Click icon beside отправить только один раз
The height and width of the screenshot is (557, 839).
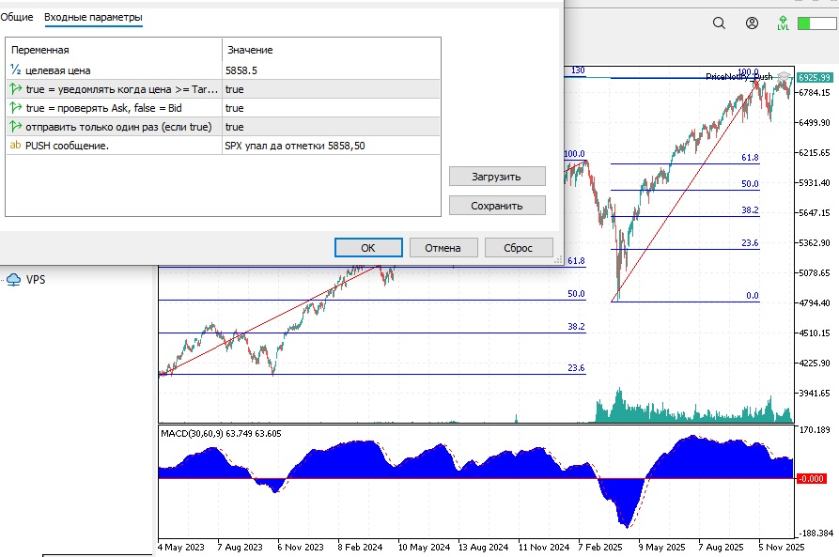16,126
